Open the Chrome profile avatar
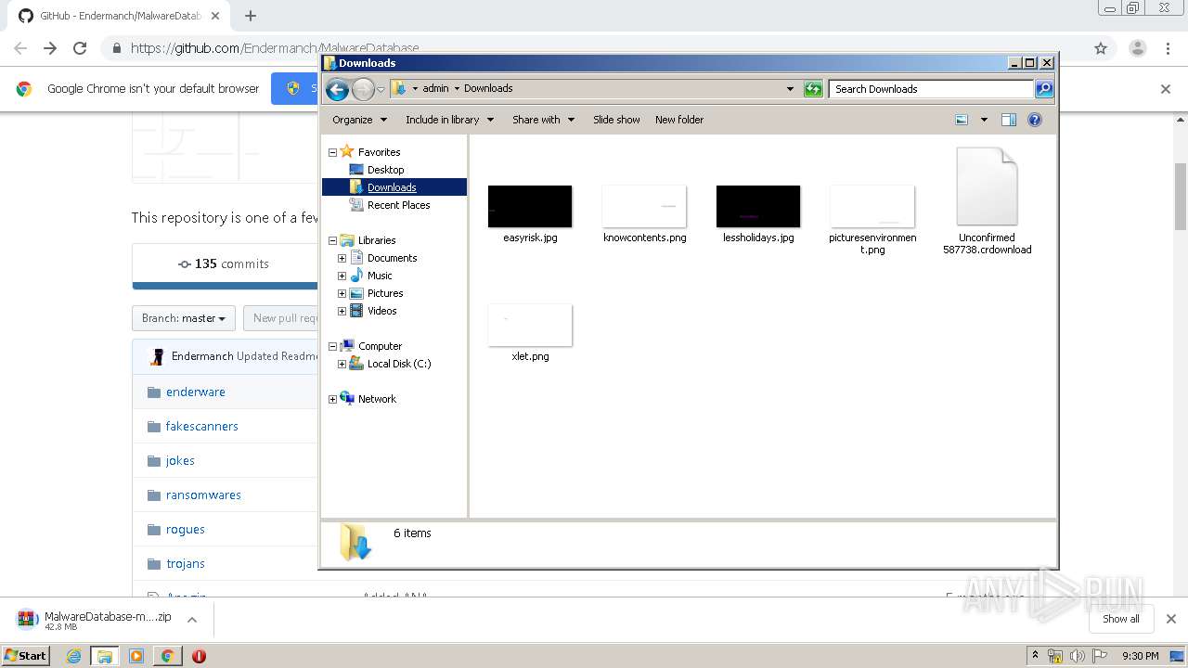 click(1137, 48)
